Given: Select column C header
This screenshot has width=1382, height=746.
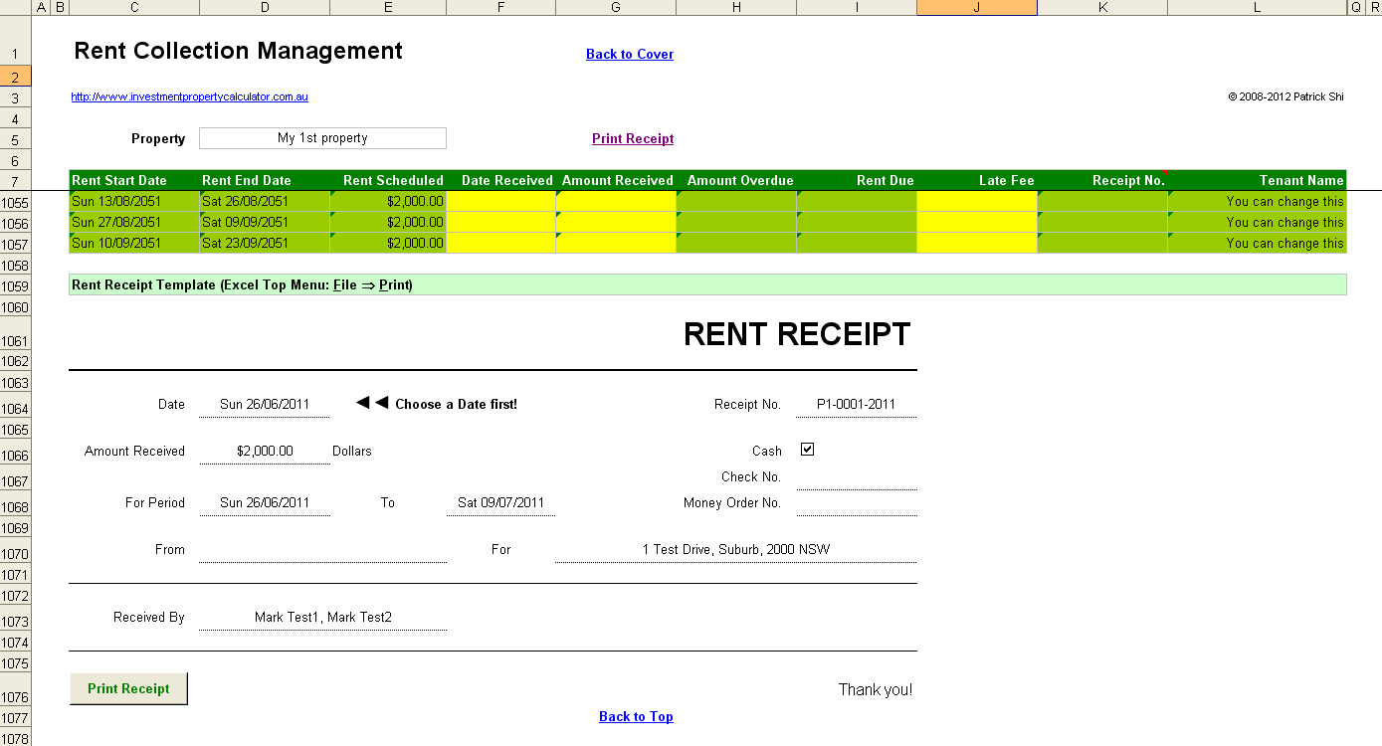Looking at the screenshot, I should 134,8.
